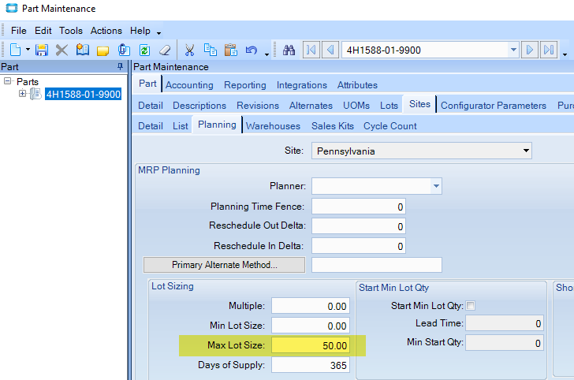Click the Min Lot Size field

pyautogui.click(x=311, y=326)
